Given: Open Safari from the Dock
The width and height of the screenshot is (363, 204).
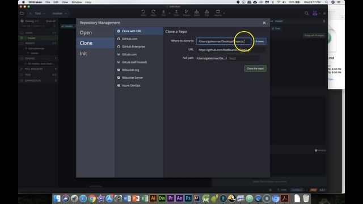Looking at the screenshot, I should pos(83,198).
